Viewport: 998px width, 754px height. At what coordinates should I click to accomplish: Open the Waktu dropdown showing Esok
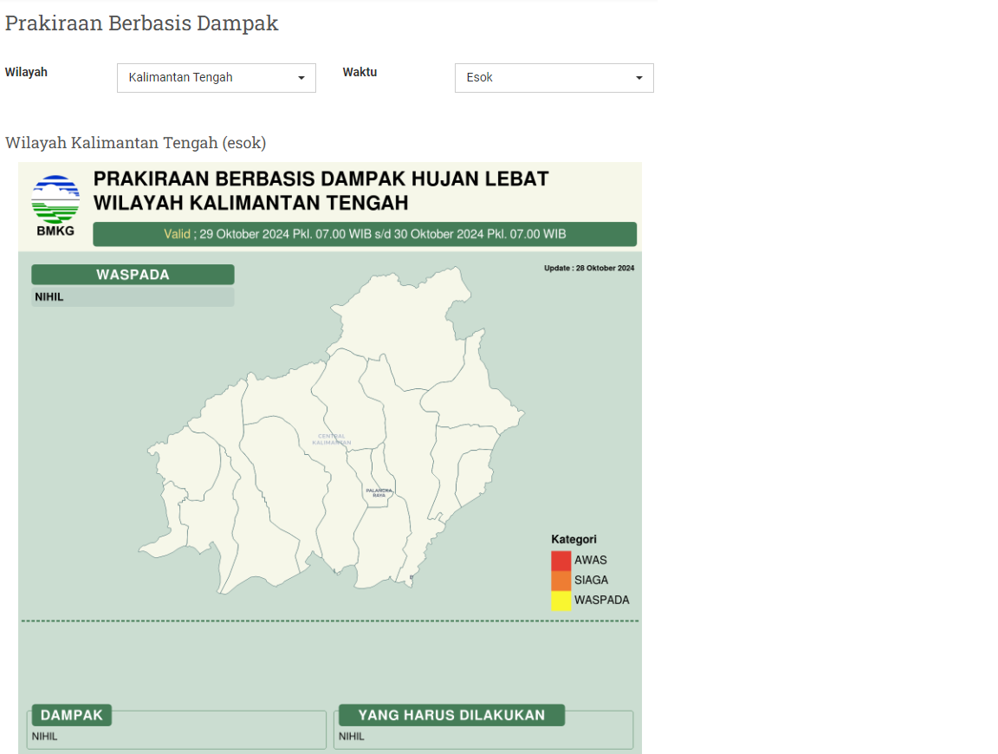coord(554,78)
